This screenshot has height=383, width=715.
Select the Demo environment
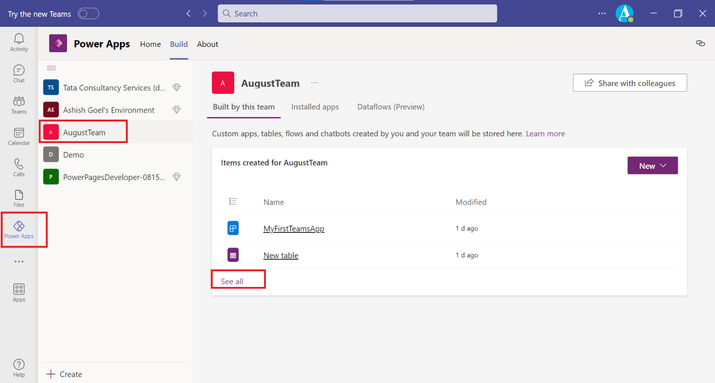73,155
